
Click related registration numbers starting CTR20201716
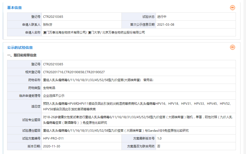(74, 72)
